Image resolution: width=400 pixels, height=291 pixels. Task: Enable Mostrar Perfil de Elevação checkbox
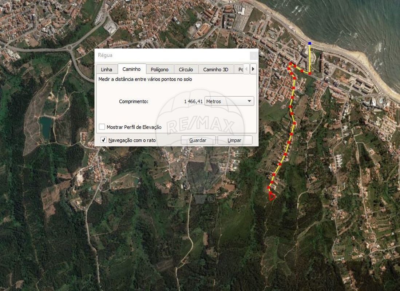(102, 127)
